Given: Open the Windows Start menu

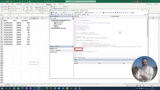Looking at the screenshot, I should click(2, 88).
